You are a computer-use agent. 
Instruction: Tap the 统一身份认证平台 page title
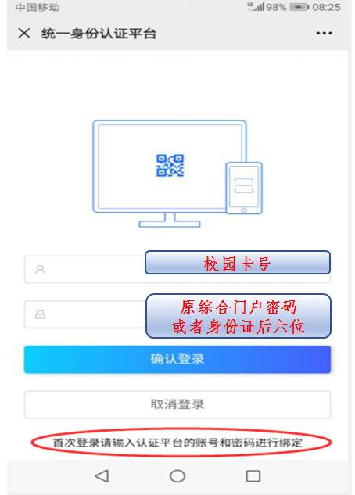[x=99, y=34]
